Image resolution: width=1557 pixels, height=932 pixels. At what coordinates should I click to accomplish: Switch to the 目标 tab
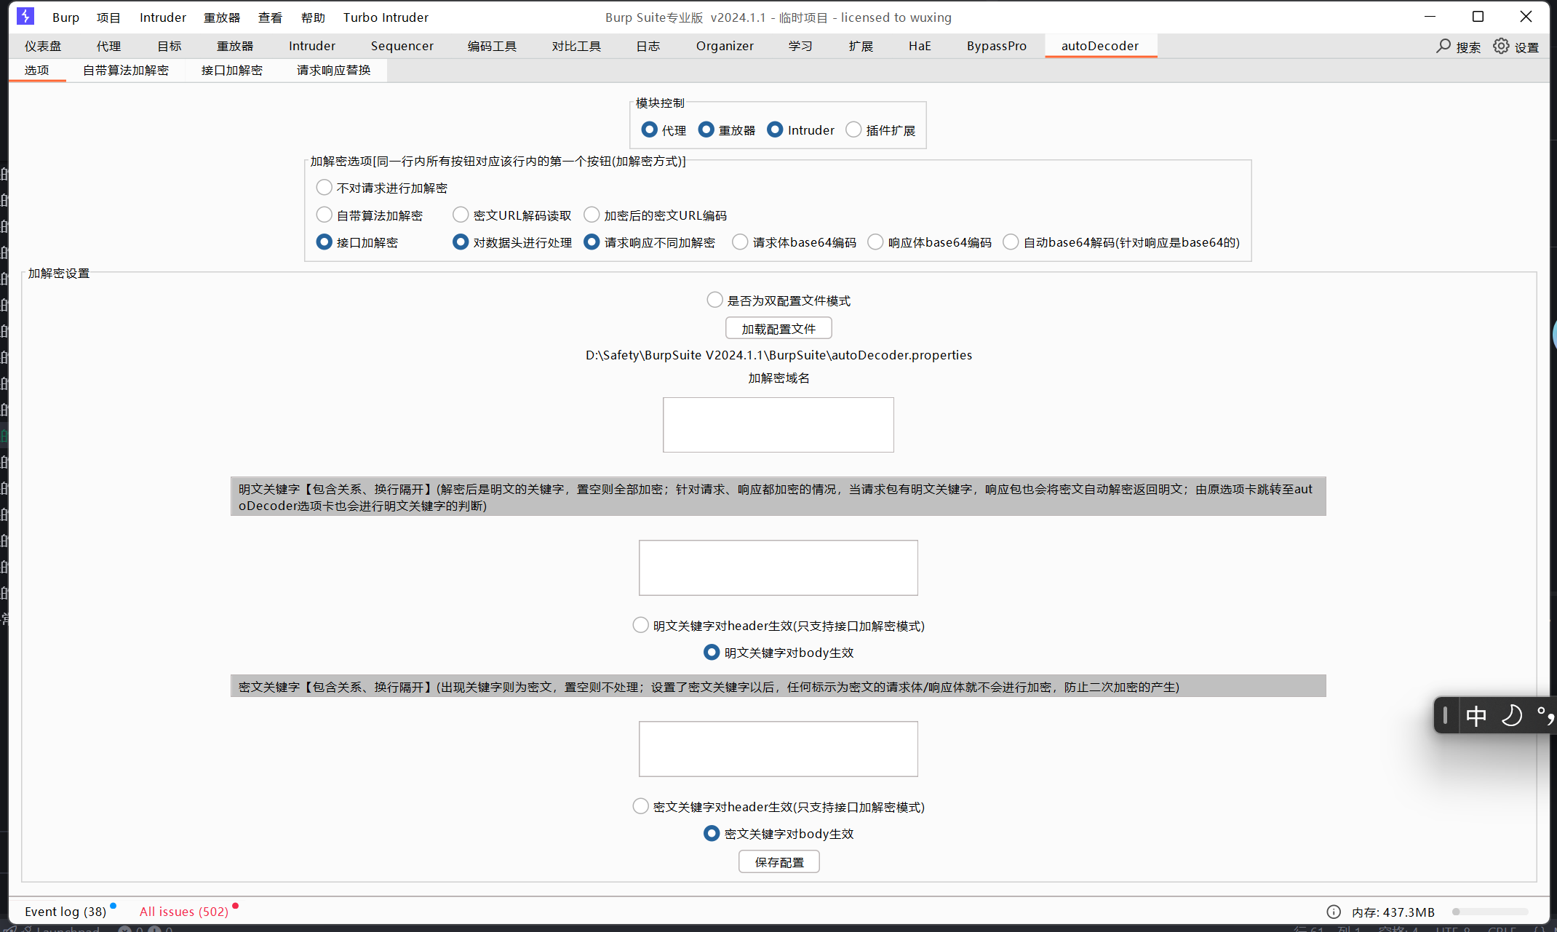pyautogui.click(x=170, y=46)
